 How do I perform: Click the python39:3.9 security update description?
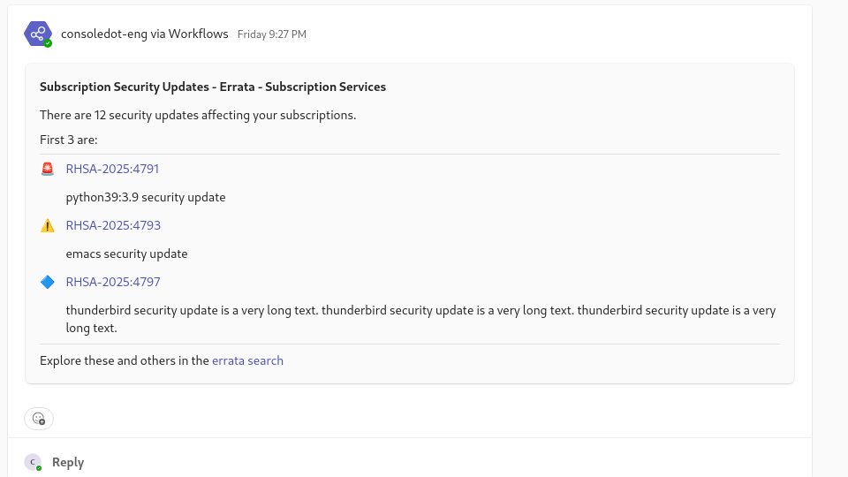[146, 197]
